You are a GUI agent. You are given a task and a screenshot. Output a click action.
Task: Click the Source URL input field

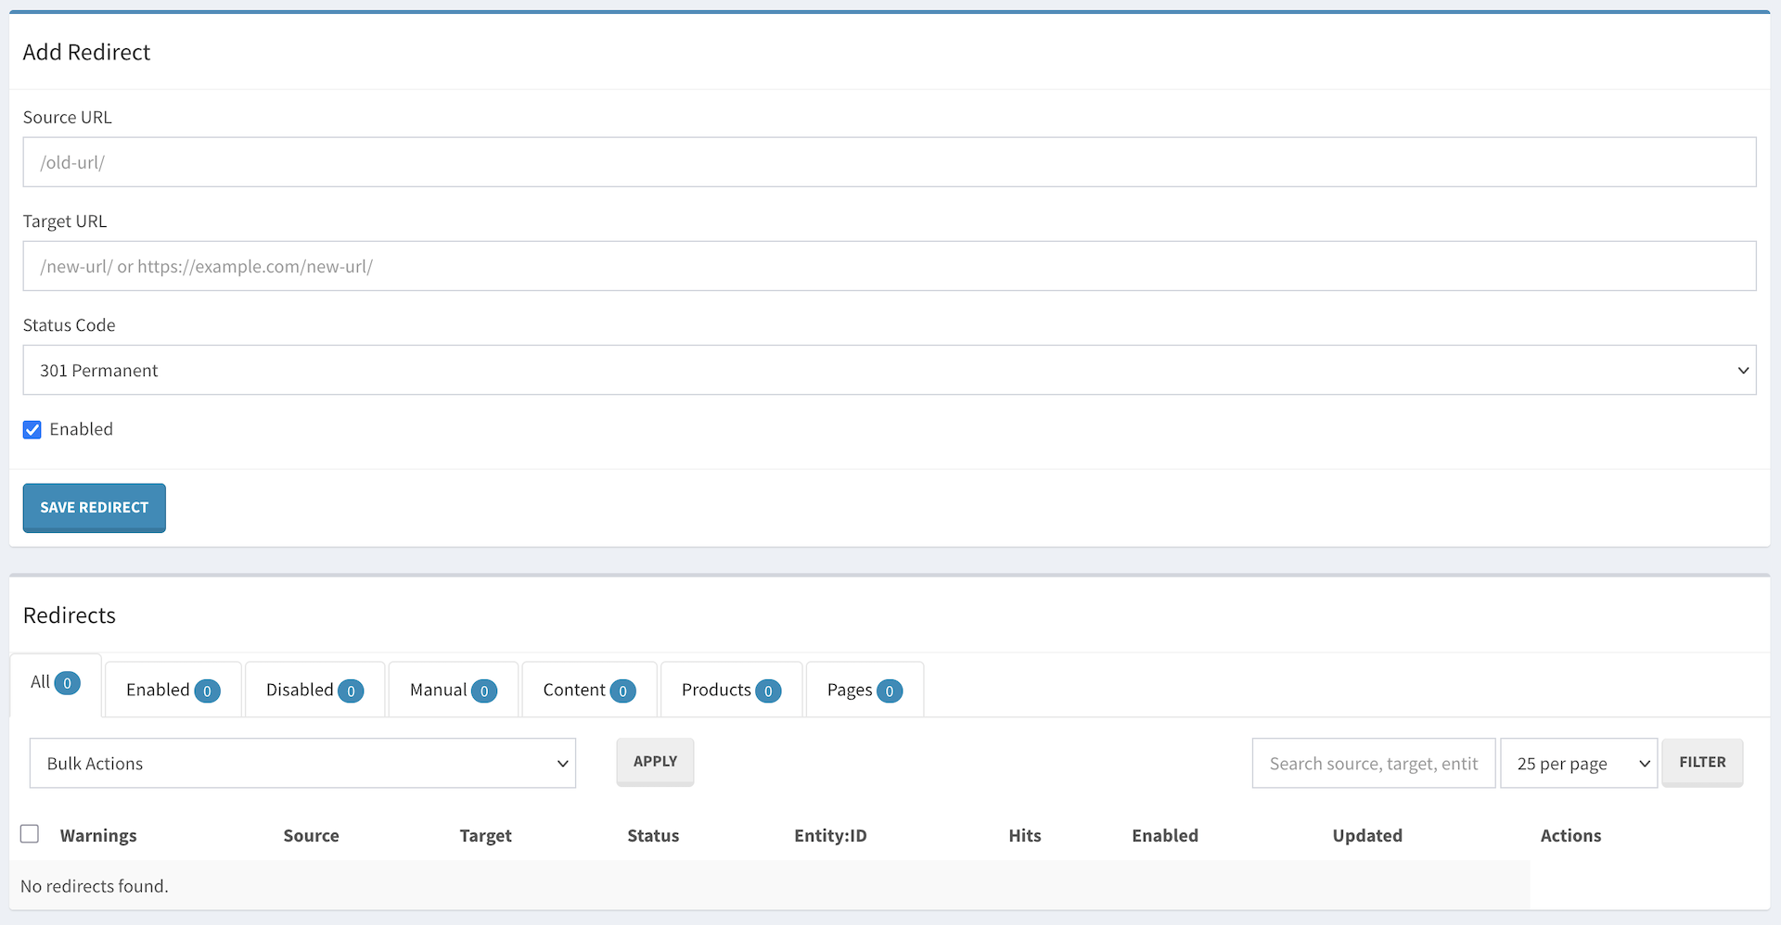(x=890, y=162)
